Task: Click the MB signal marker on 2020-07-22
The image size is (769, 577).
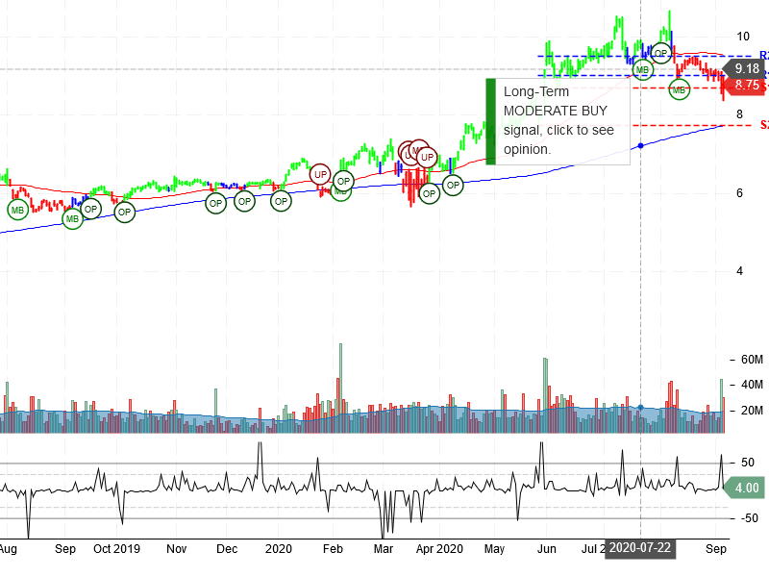Action: (642, 69)
